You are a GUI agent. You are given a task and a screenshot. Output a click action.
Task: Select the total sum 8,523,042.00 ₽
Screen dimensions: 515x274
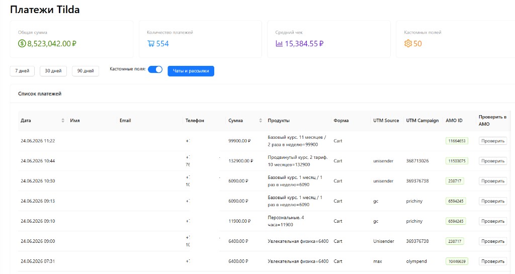pyautogui.click(x=52, y=44)
